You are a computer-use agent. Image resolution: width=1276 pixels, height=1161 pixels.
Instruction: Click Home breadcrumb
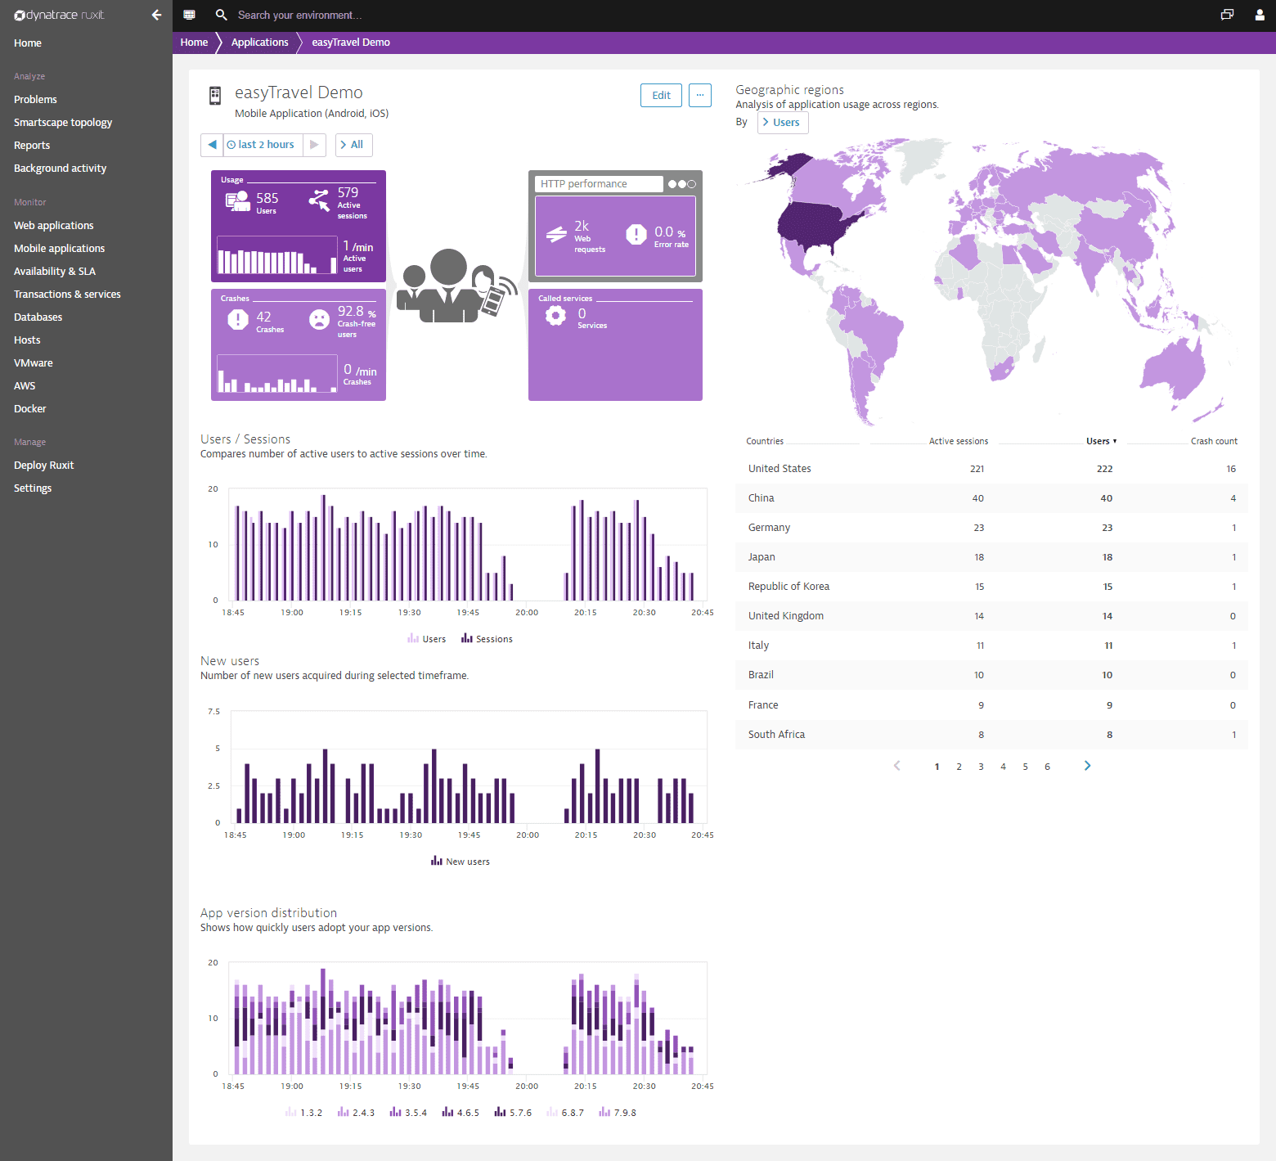194,43
